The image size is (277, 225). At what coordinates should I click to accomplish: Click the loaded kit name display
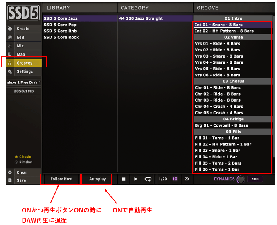(x=24, y=82)
